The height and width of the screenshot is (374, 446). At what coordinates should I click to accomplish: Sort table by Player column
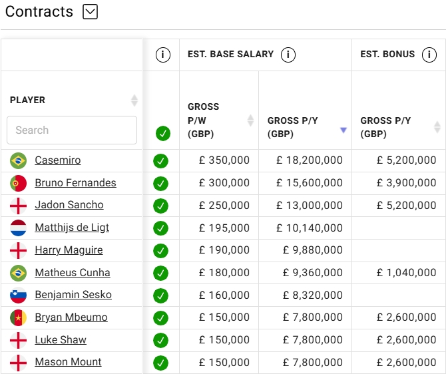coord(134,100)
